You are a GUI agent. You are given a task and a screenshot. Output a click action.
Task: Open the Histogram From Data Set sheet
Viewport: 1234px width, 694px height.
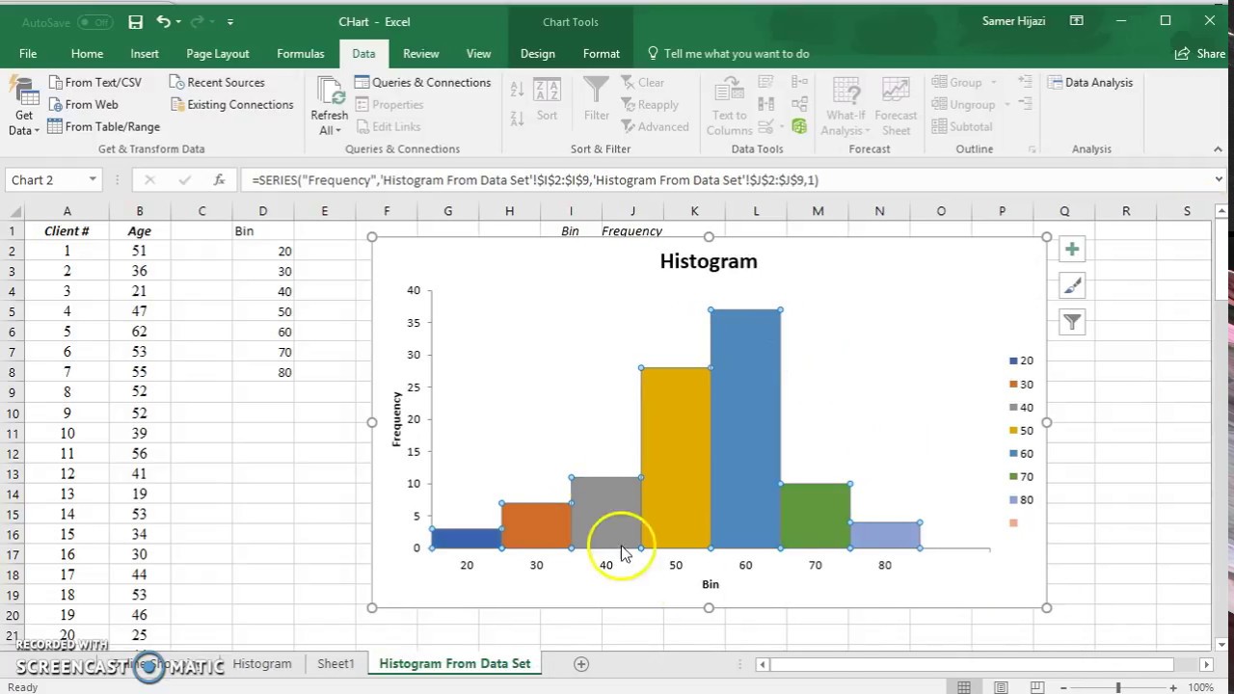(454, 663)
